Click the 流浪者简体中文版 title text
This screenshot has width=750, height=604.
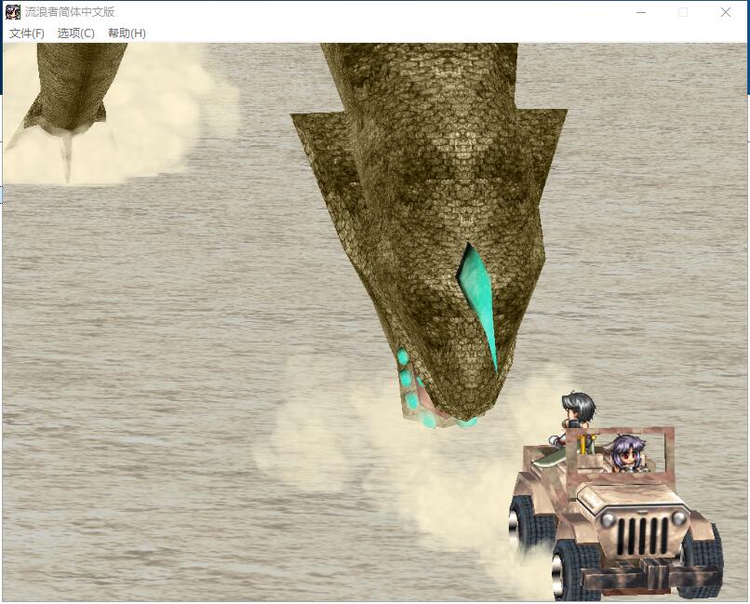(71, 12)
